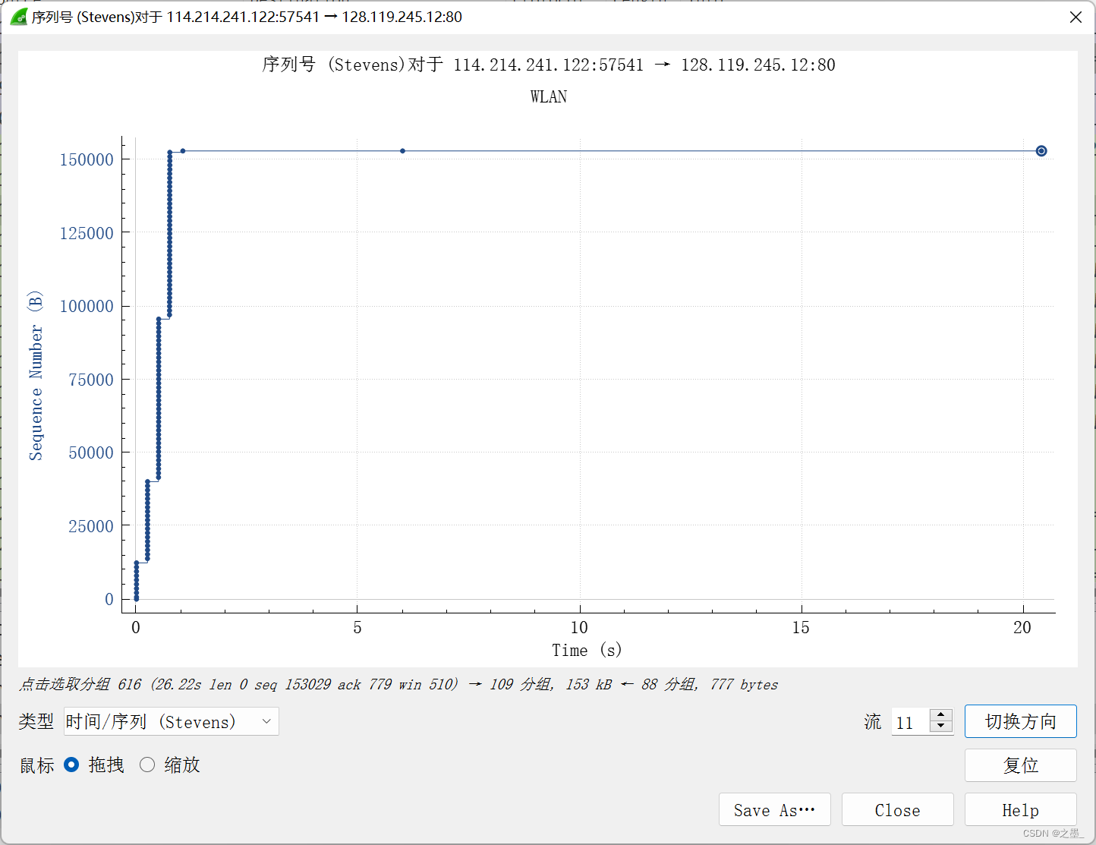
Task: Click the 75000 y-axis tick label
Action: tap(91, 380)
